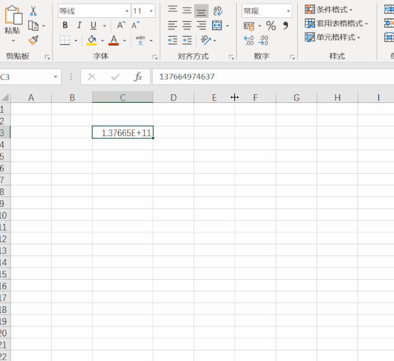Open the clipboard pane launcher

click(x=47, y=57)
